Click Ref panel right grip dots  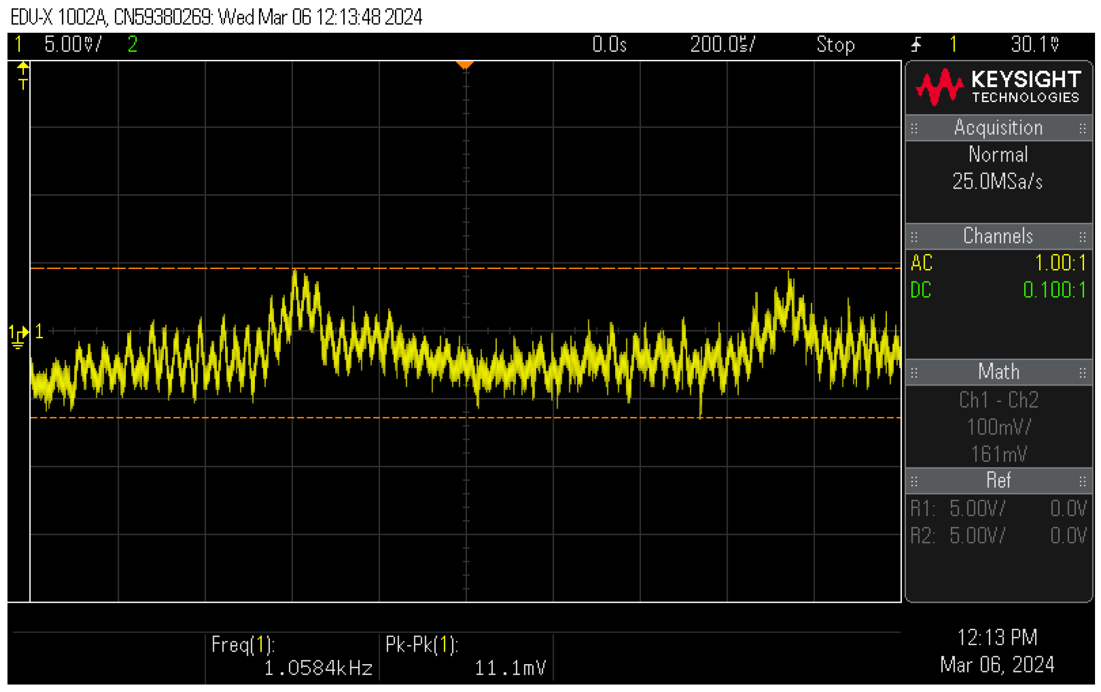[x=1082, y=482]
